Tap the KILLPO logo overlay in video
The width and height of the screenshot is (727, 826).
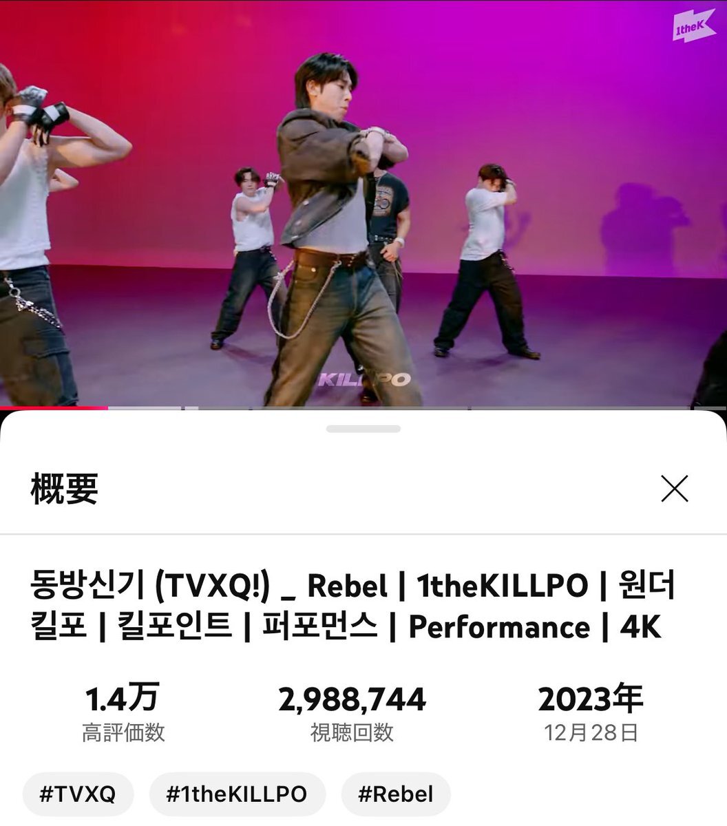364,379
